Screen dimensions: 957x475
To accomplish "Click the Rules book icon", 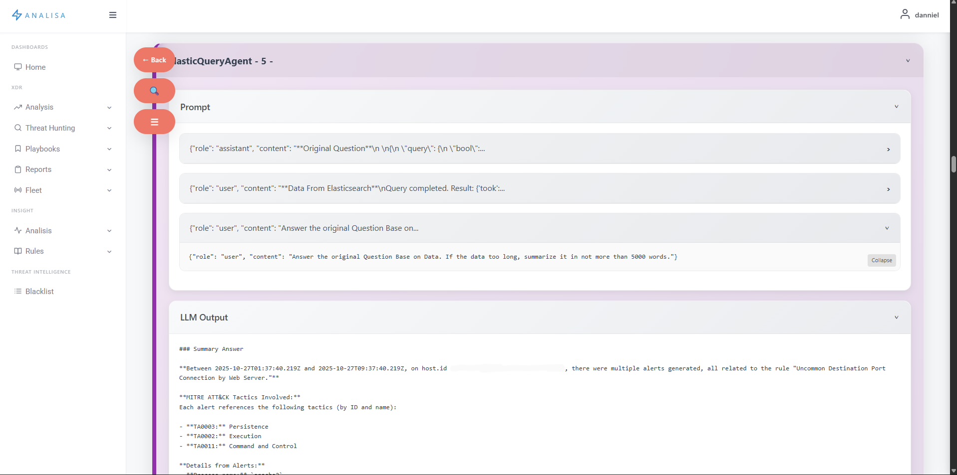I will tap(18, 251).
